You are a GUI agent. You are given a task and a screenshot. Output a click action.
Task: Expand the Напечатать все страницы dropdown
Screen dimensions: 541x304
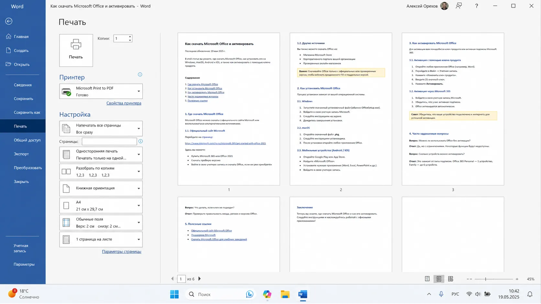pyautogui.click(x=101, y=129)
